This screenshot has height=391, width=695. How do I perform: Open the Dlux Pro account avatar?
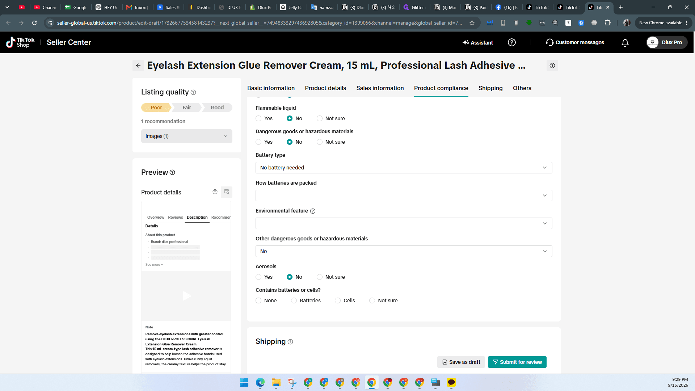click(x=652, y=42)
